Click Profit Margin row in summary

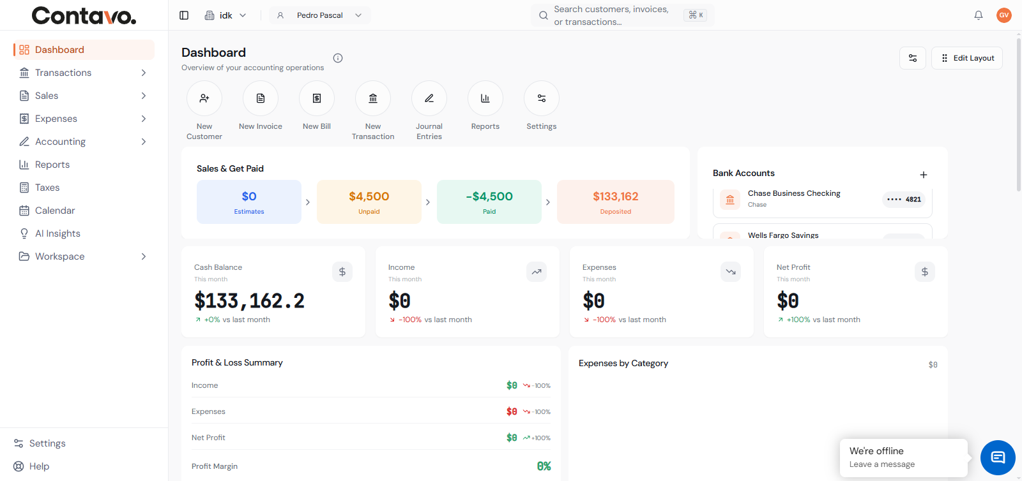[x=371, y=466]
